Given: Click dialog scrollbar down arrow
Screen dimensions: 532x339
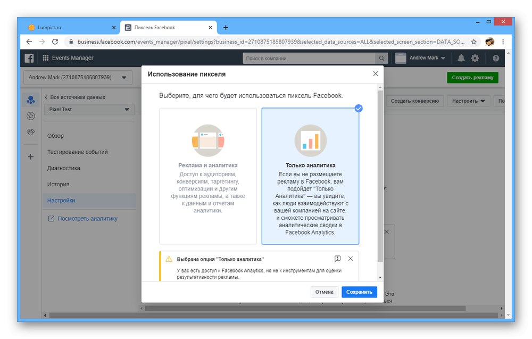Looking at the screenshot, I should click(x=380, y=277).
